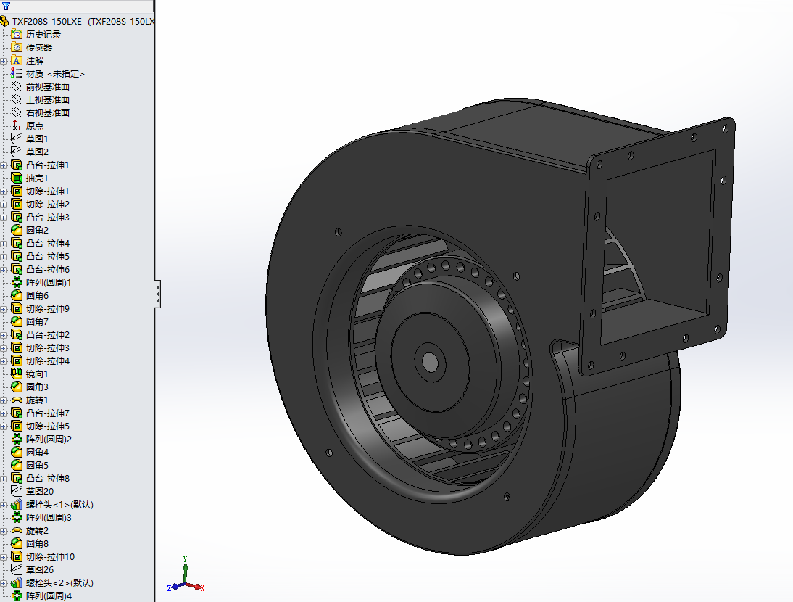Select the 圆角4 tree label

[x=37, y=453]
